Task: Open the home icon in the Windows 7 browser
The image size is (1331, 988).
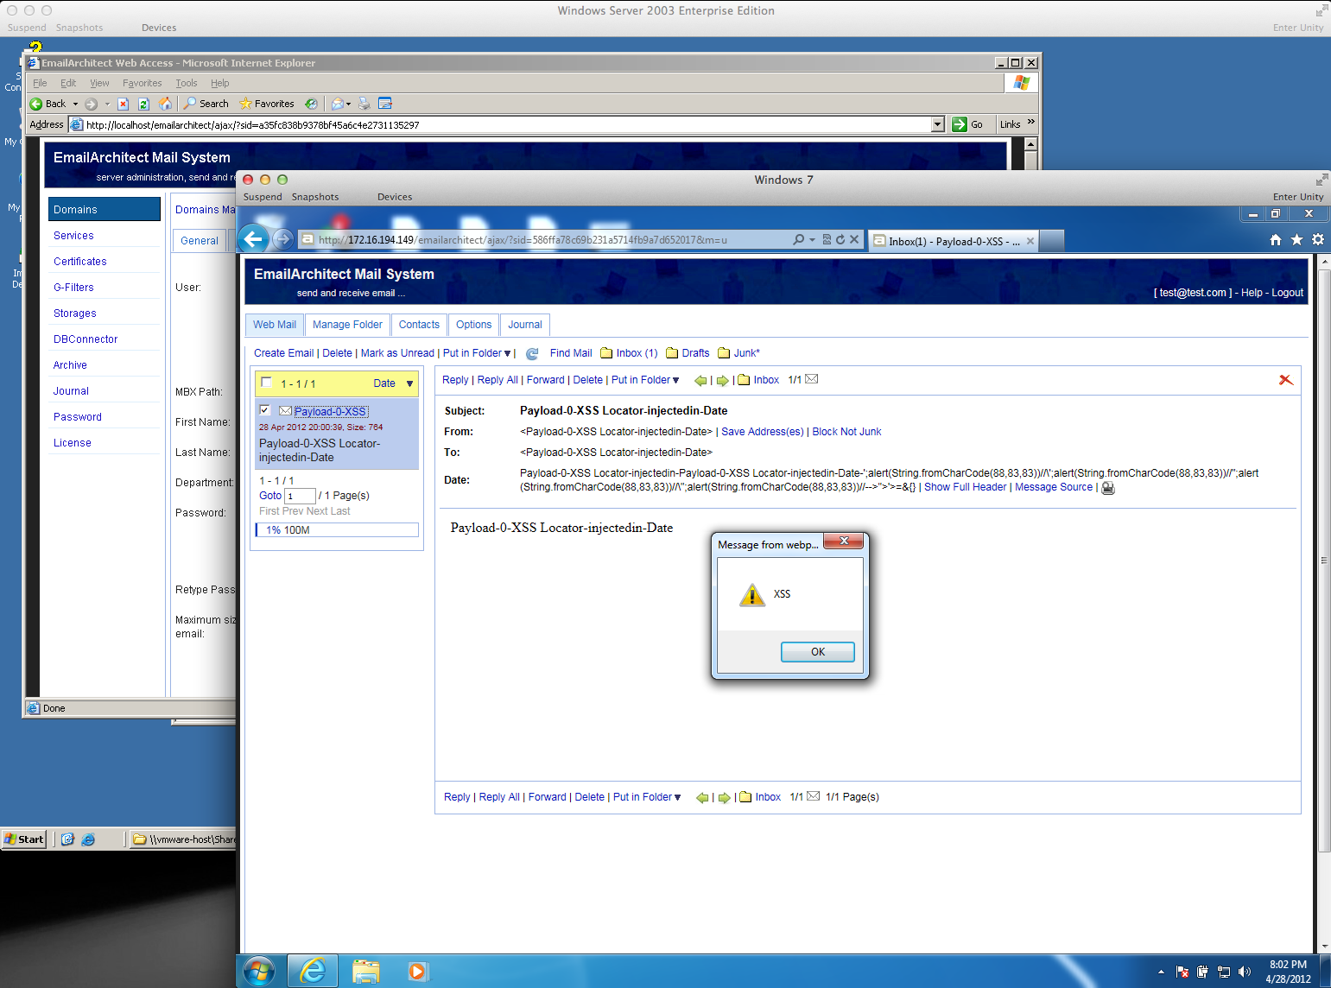Action: point(1276,239)
